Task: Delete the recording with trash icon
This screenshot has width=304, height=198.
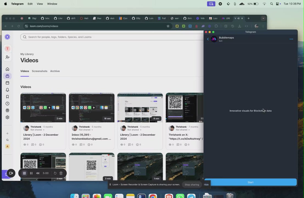Action: pyautogui.click(x=61, y=173)
